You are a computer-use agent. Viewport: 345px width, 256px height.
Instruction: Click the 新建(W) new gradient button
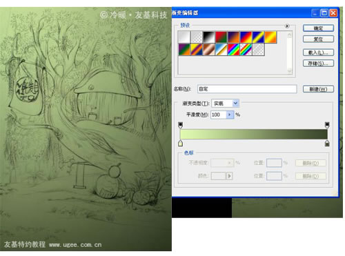(318, 89)
